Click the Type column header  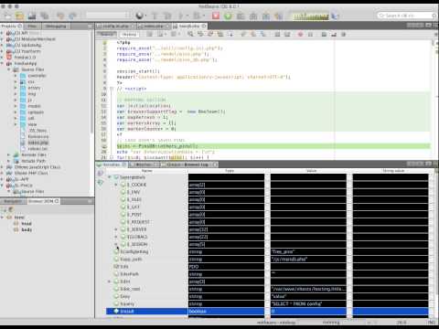(229, 171)
